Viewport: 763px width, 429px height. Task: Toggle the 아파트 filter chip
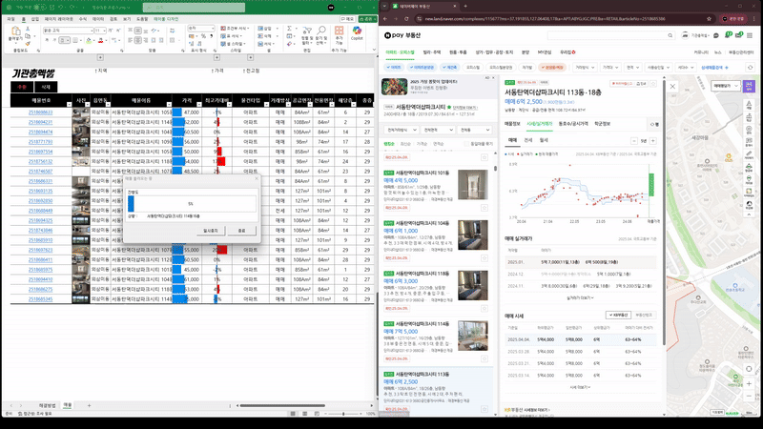click(394, 67)
